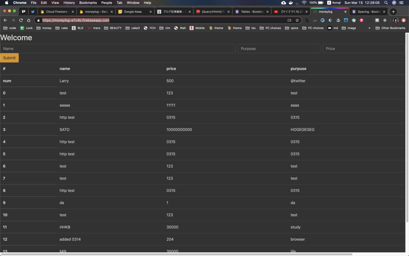Open the YCH bookmark
The height and width of the screenshot is (256, 409).
pyautogui.click(x=149, y=28)
